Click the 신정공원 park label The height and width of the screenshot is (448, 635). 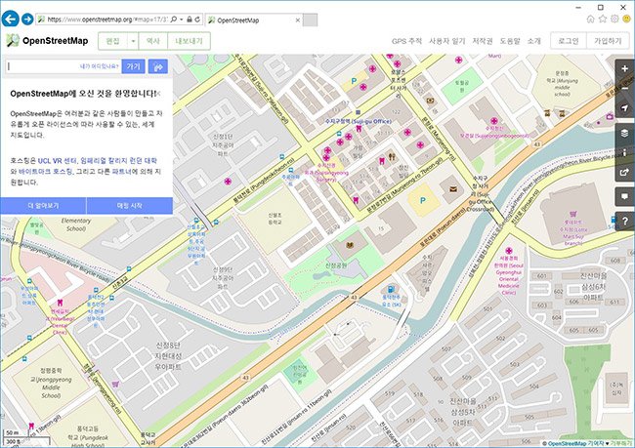tap(336, 265)
